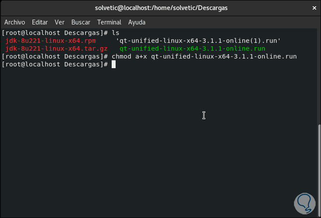Click the ls command on first line
Image resolution: width=321 pixels, height=218 pixels.
pyautogui.click(x=116, y=33)
